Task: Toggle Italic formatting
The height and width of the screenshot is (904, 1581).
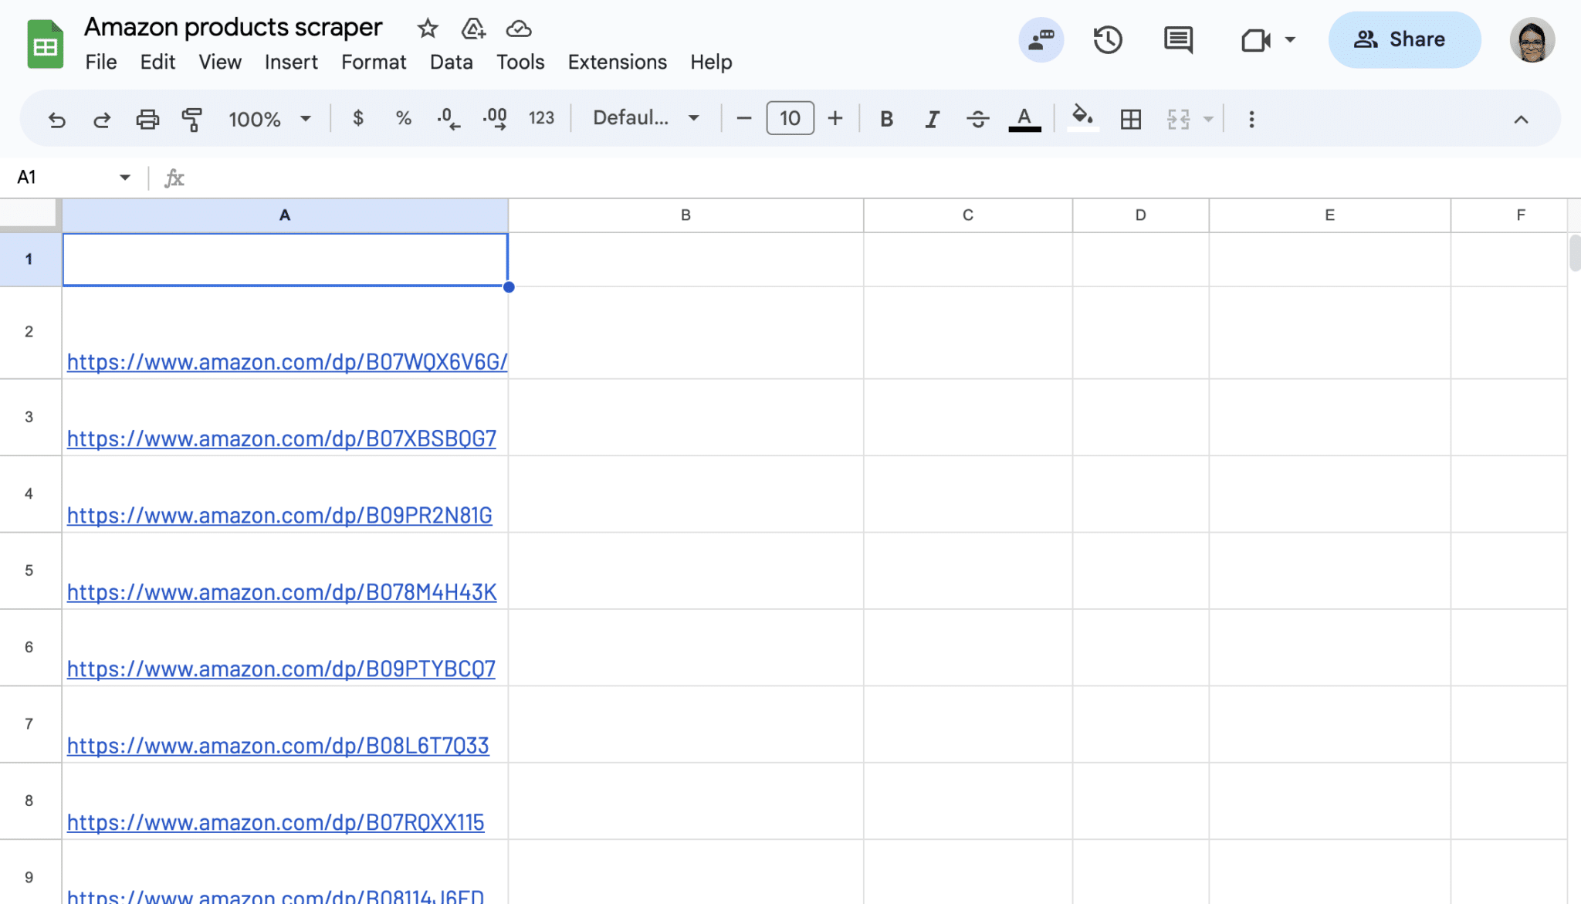Action: point(932,119)
